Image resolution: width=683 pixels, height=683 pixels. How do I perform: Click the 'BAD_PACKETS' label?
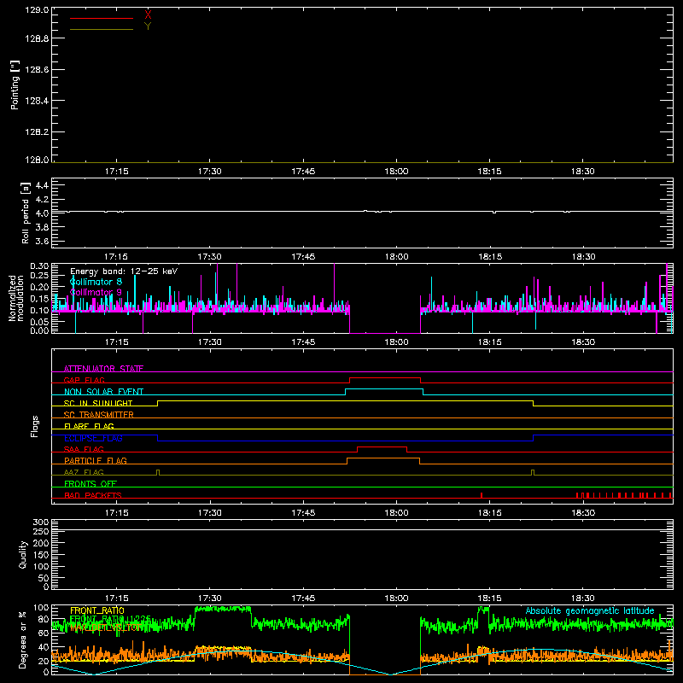[93, 495]
